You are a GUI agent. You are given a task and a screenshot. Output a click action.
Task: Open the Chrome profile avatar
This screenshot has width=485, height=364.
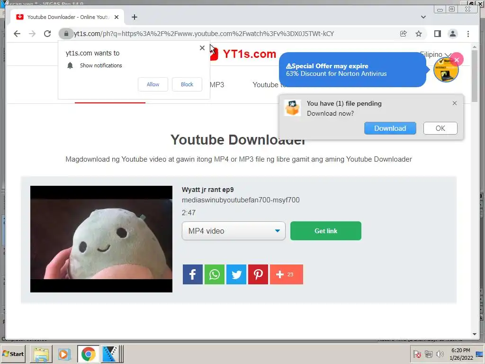[x=453, y=34]
